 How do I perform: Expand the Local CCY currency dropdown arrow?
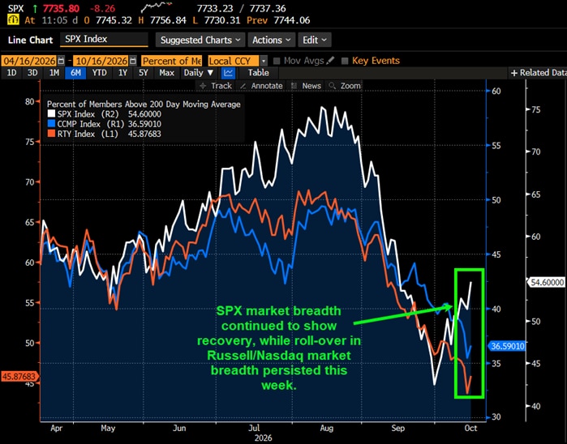tap(264, 61)
